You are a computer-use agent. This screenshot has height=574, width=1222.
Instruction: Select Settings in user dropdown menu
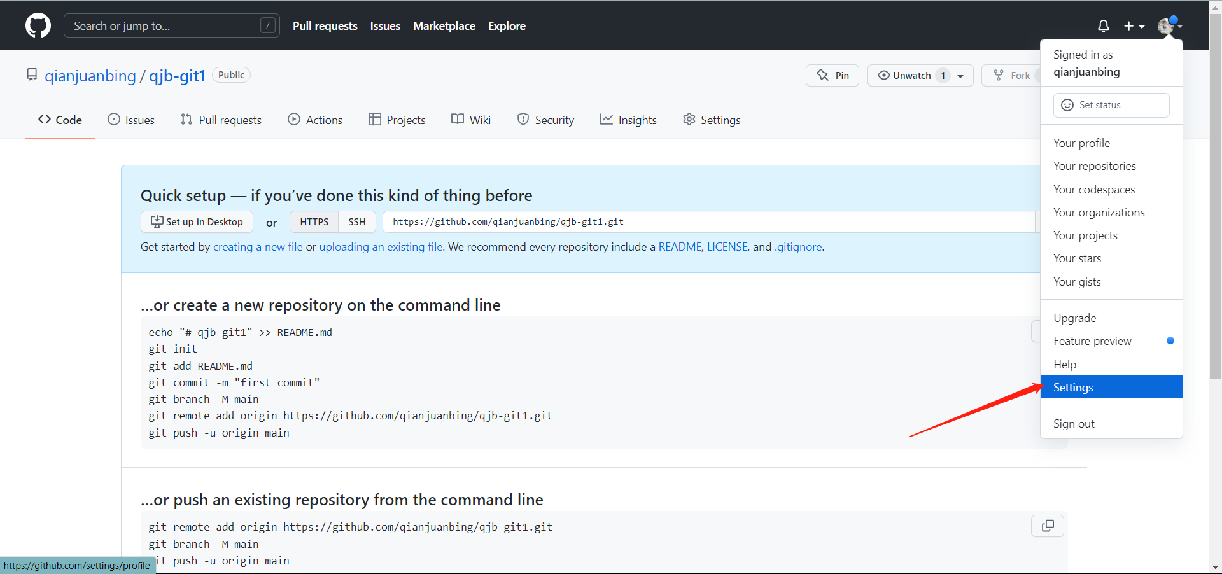pyautogui.click(x=1111, y=388)
